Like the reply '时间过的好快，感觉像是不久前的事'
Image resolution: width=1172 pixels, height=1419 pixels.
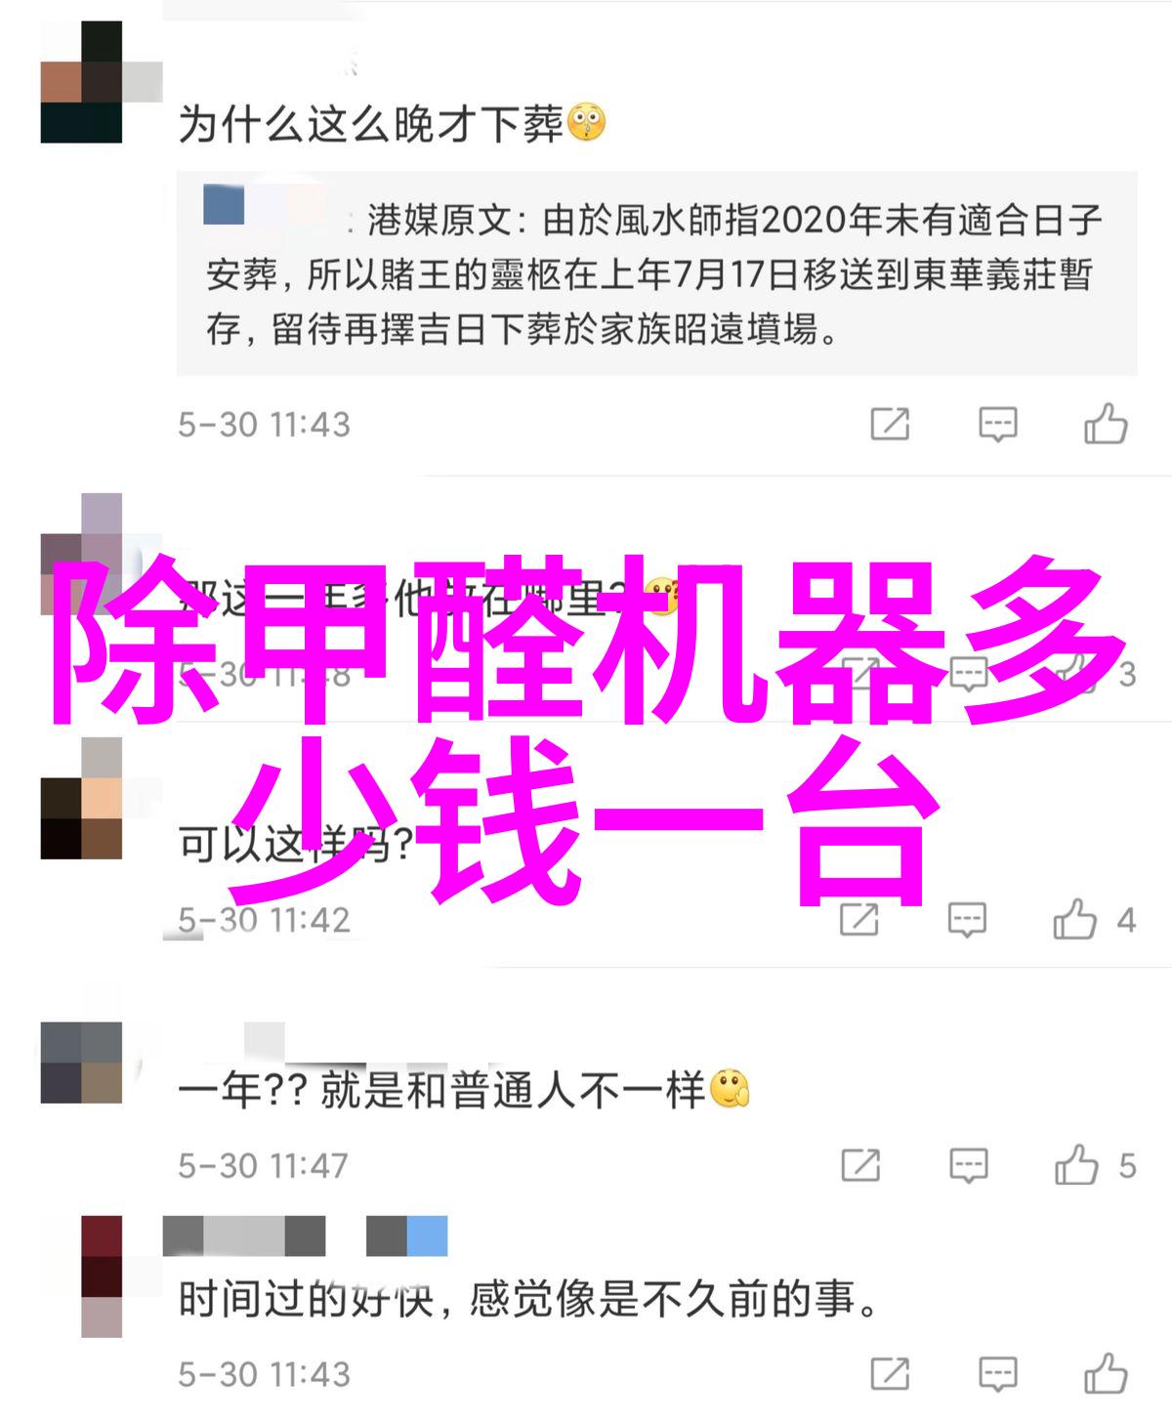click(x=1106, y=1373)
